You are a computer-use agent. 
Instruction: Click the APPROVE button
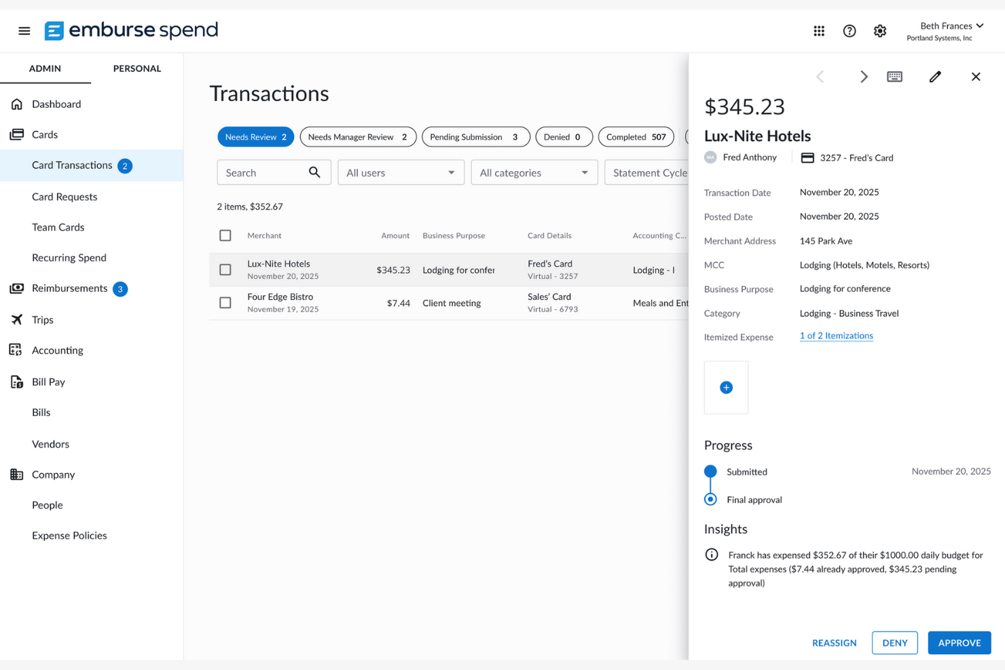click(959, 643)
